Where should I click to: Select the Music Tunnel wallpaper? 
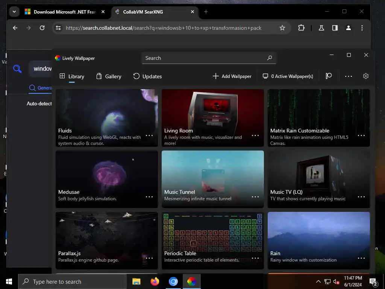213,179
